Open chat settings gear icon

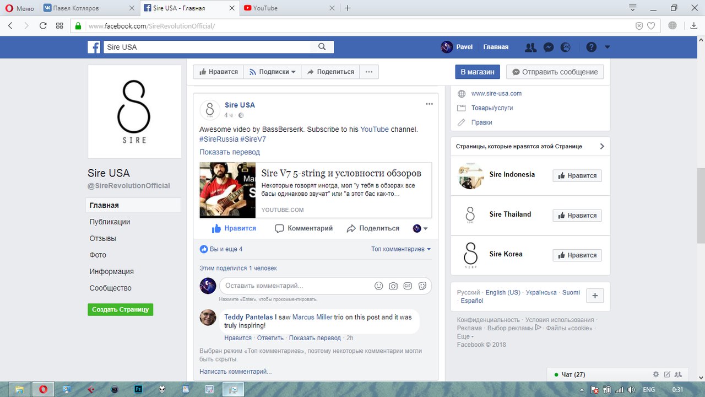pyautogui.click(x=655, y=374)
